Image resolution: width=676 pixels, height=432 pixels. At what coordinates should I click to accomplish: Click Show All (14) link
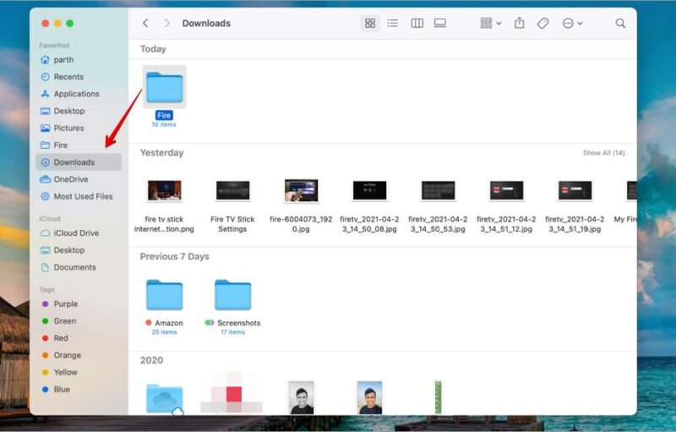[603, 153]
